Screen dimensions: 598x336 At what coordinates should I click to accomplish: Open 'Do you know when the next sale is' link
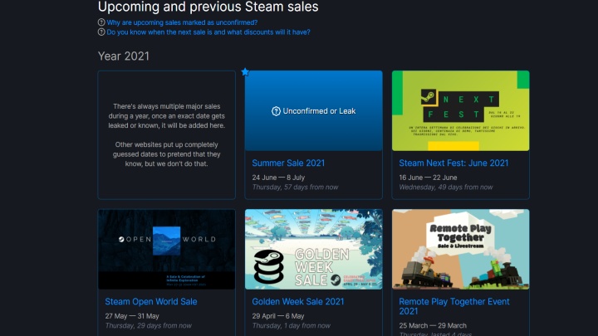[208, 32]
